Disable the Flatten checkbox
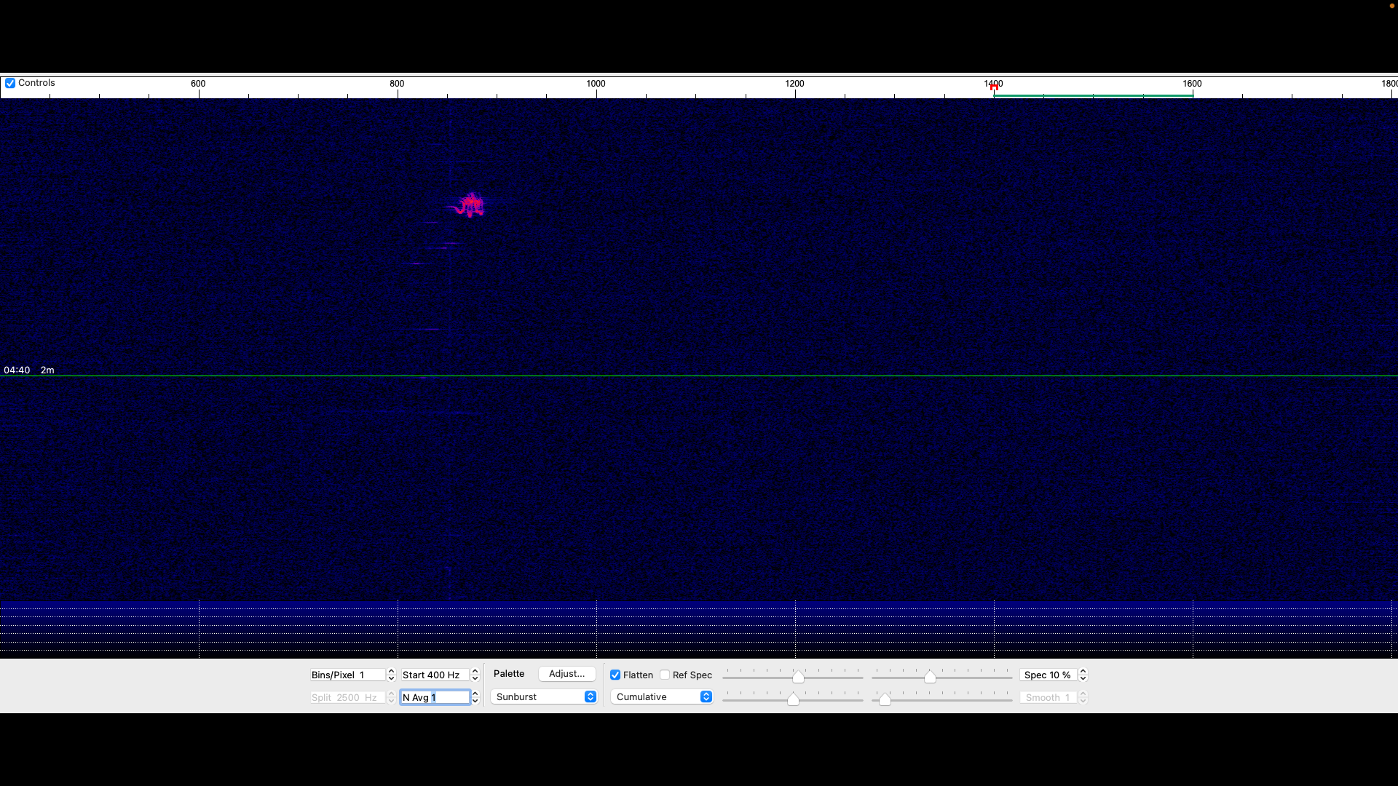Image resolution: width=1398 pixels, height=786 pixels. [615, 675]
